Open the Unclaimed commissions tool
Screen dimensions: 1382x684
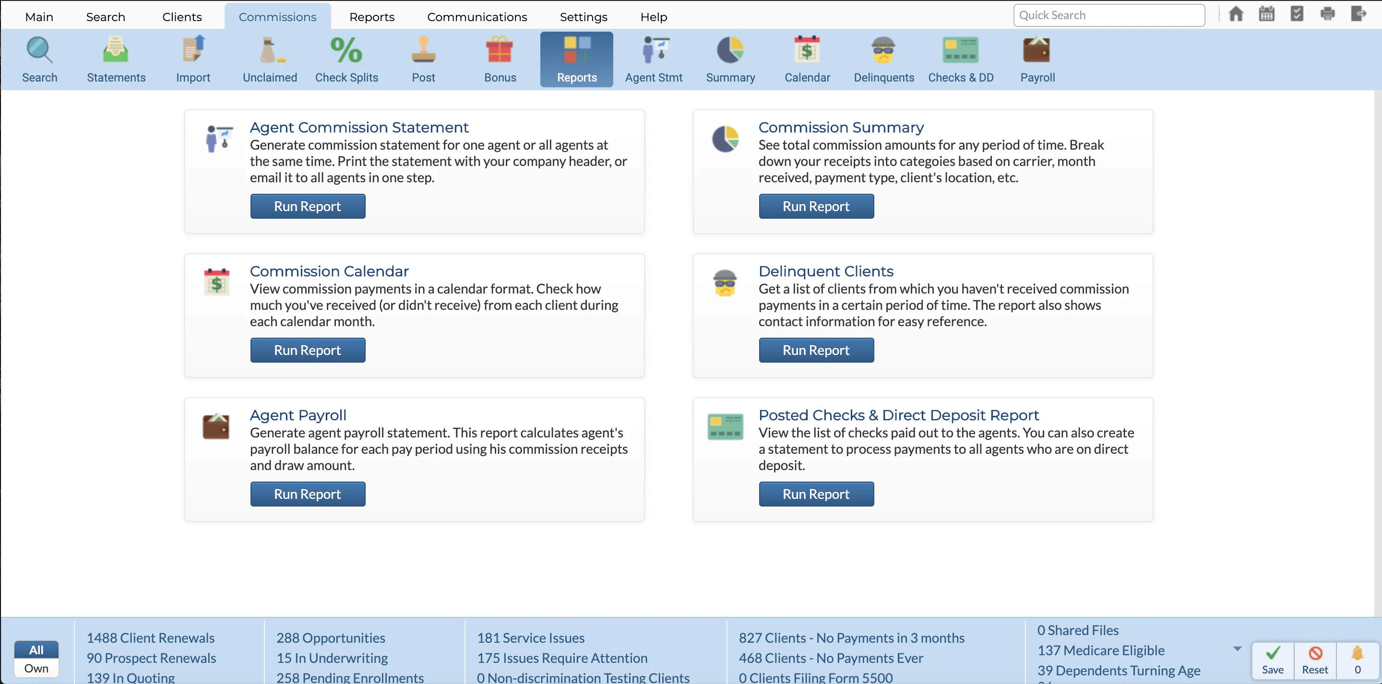[270, 59]
